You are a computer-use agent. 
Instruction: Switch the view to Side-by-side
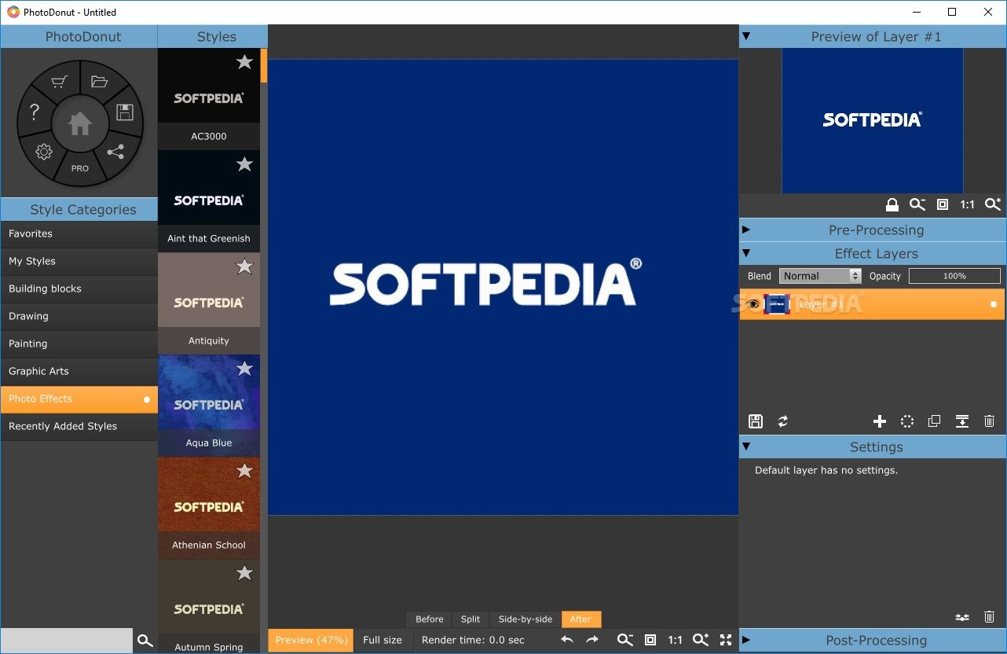click(x=525, y=619)
